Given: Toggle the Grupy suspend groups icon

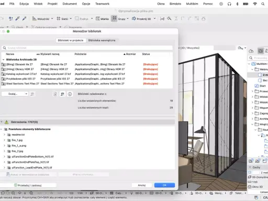Looking at the screenshot, I should pyautogui.click(x=114, y=18).
